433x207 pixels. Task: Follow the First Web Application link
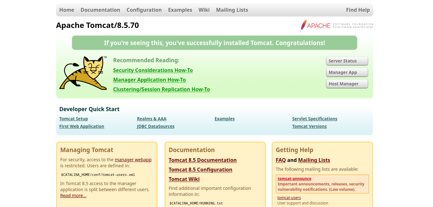tap(82, 126)
